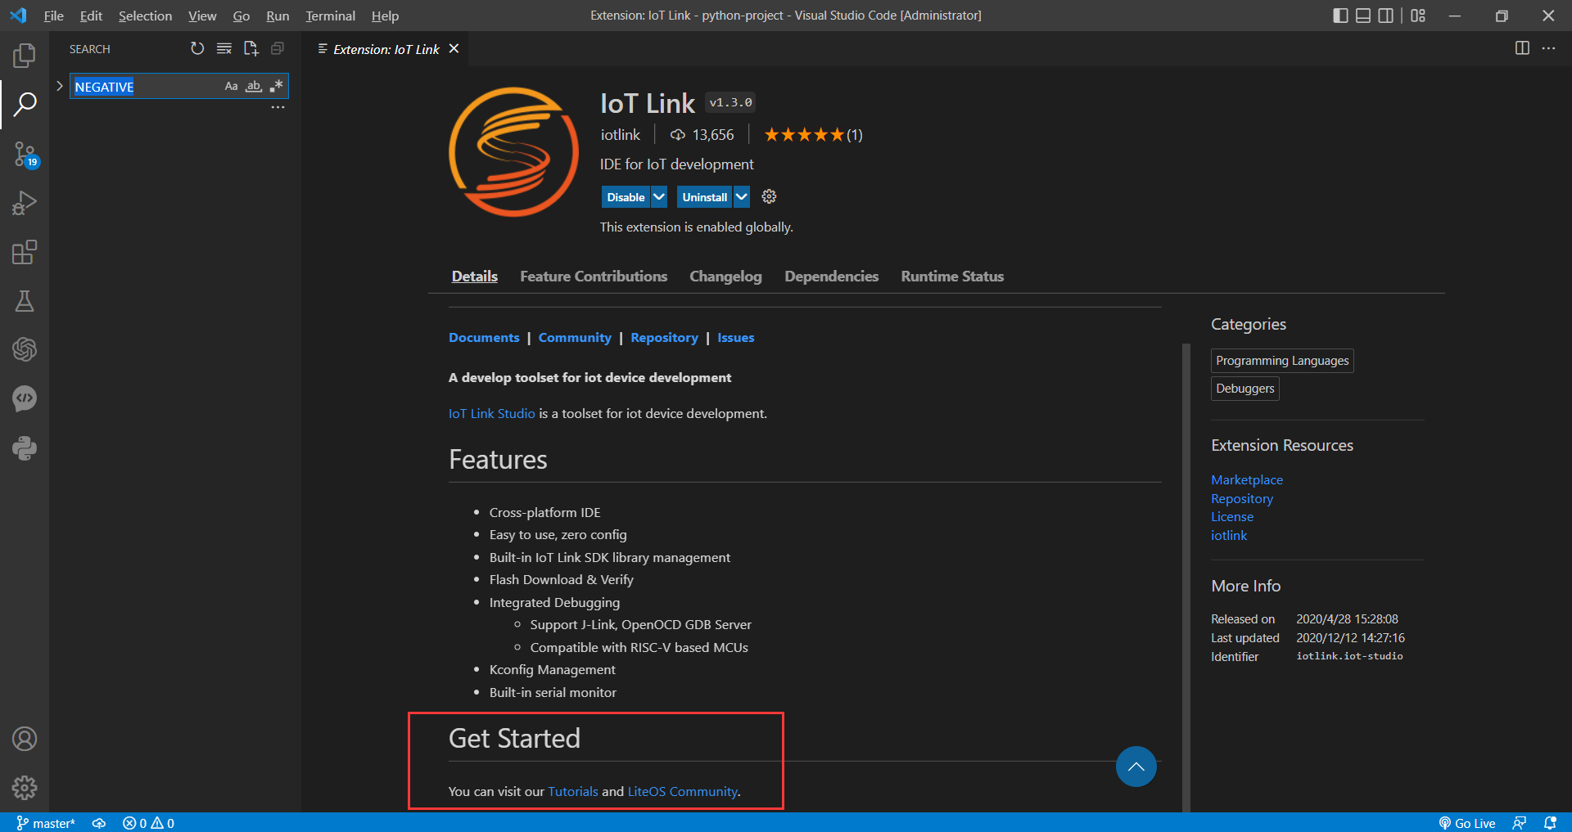The height and width of the screenshot is (832, 1572).
Task: Open the Go menu
Action: tap(241, 16)
